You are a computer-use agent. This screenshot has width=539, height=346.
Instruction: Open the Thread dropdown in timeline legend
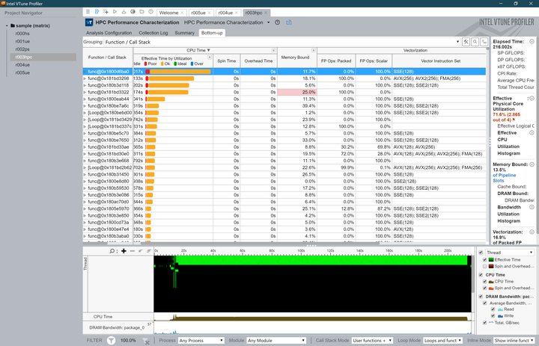pos(510,253)
